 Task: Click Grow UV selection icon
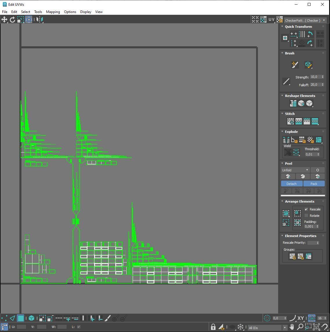(x=42, y=318)
